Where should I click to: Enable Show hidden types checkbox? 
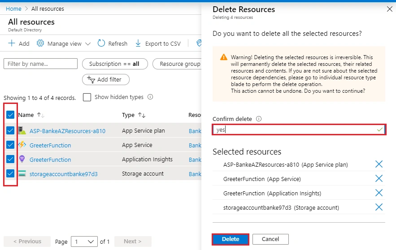pos(87,97)
